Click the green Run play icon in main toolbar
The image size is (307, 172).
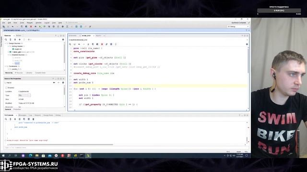click(x=40, y=27)
